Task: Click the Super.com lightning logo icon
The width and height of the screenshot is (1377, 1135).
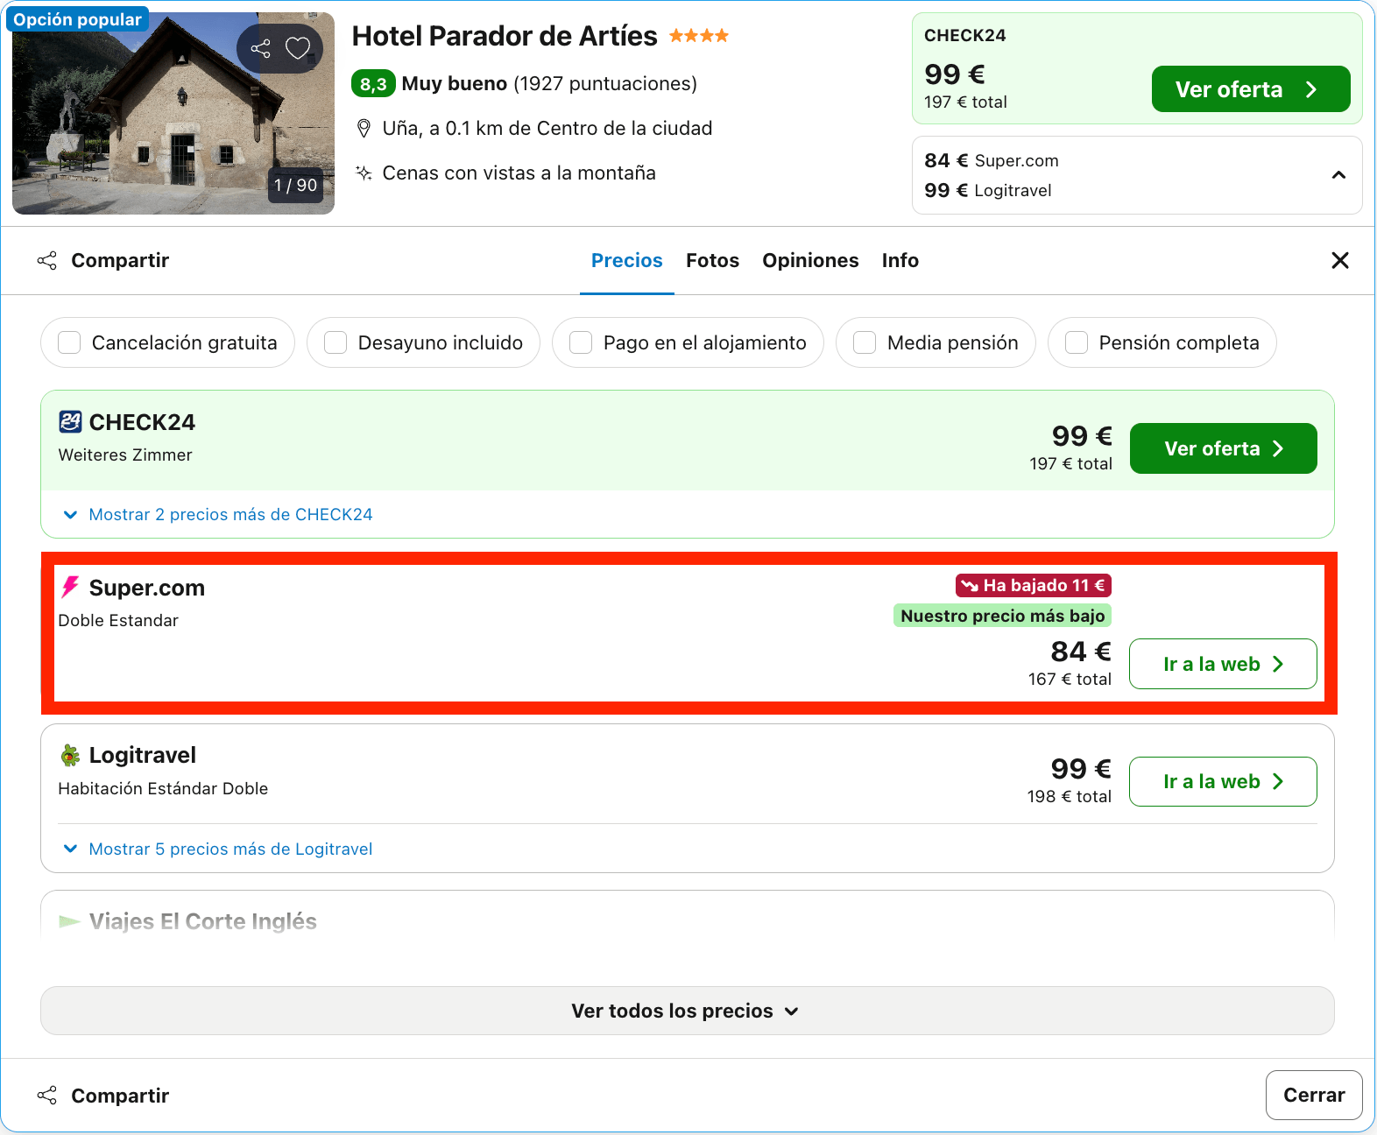Action: tap(70, 587)
